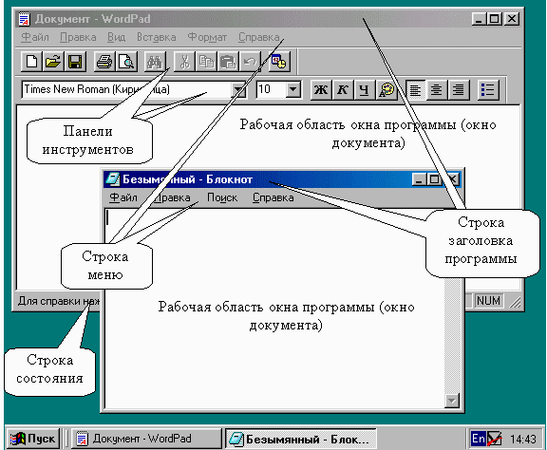Viewport: 547px width, 450px height.
Task: Paste from clipboard in WordPad toolbar
Action: 228,62
